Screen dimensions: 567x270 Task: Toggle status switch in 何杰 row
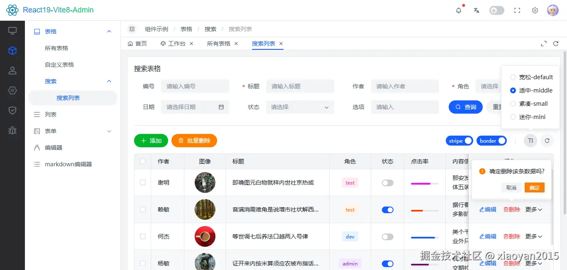[388, 237]
